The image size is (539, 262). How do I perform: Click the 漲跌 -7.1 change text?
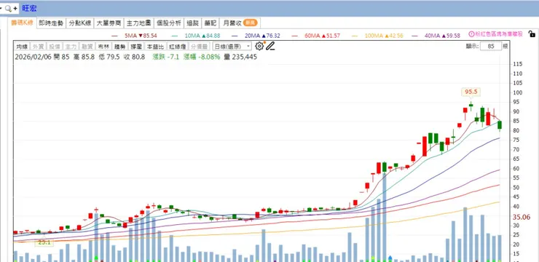click(165, 57)
